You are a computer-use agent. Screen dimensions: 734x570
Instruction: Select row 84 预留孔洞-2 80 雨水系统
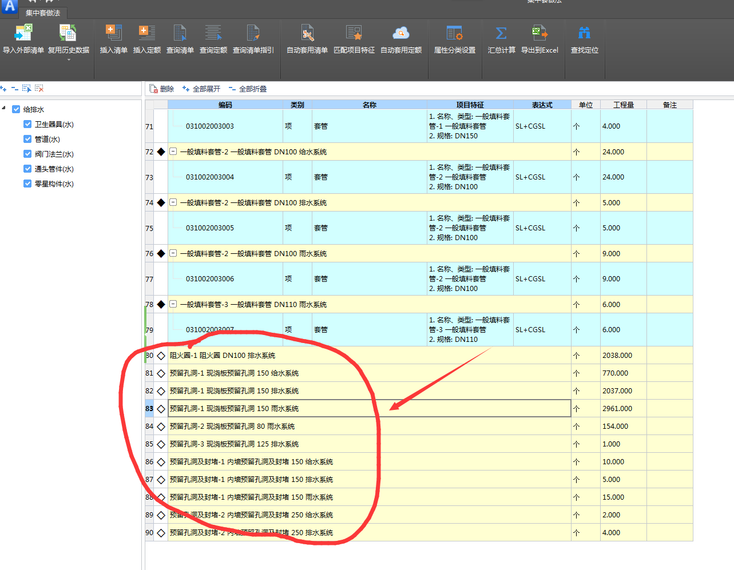[370, 426]
